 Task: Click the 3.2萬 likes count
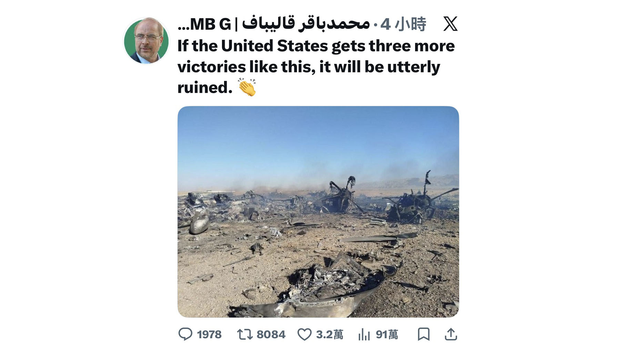click(330, 334)
